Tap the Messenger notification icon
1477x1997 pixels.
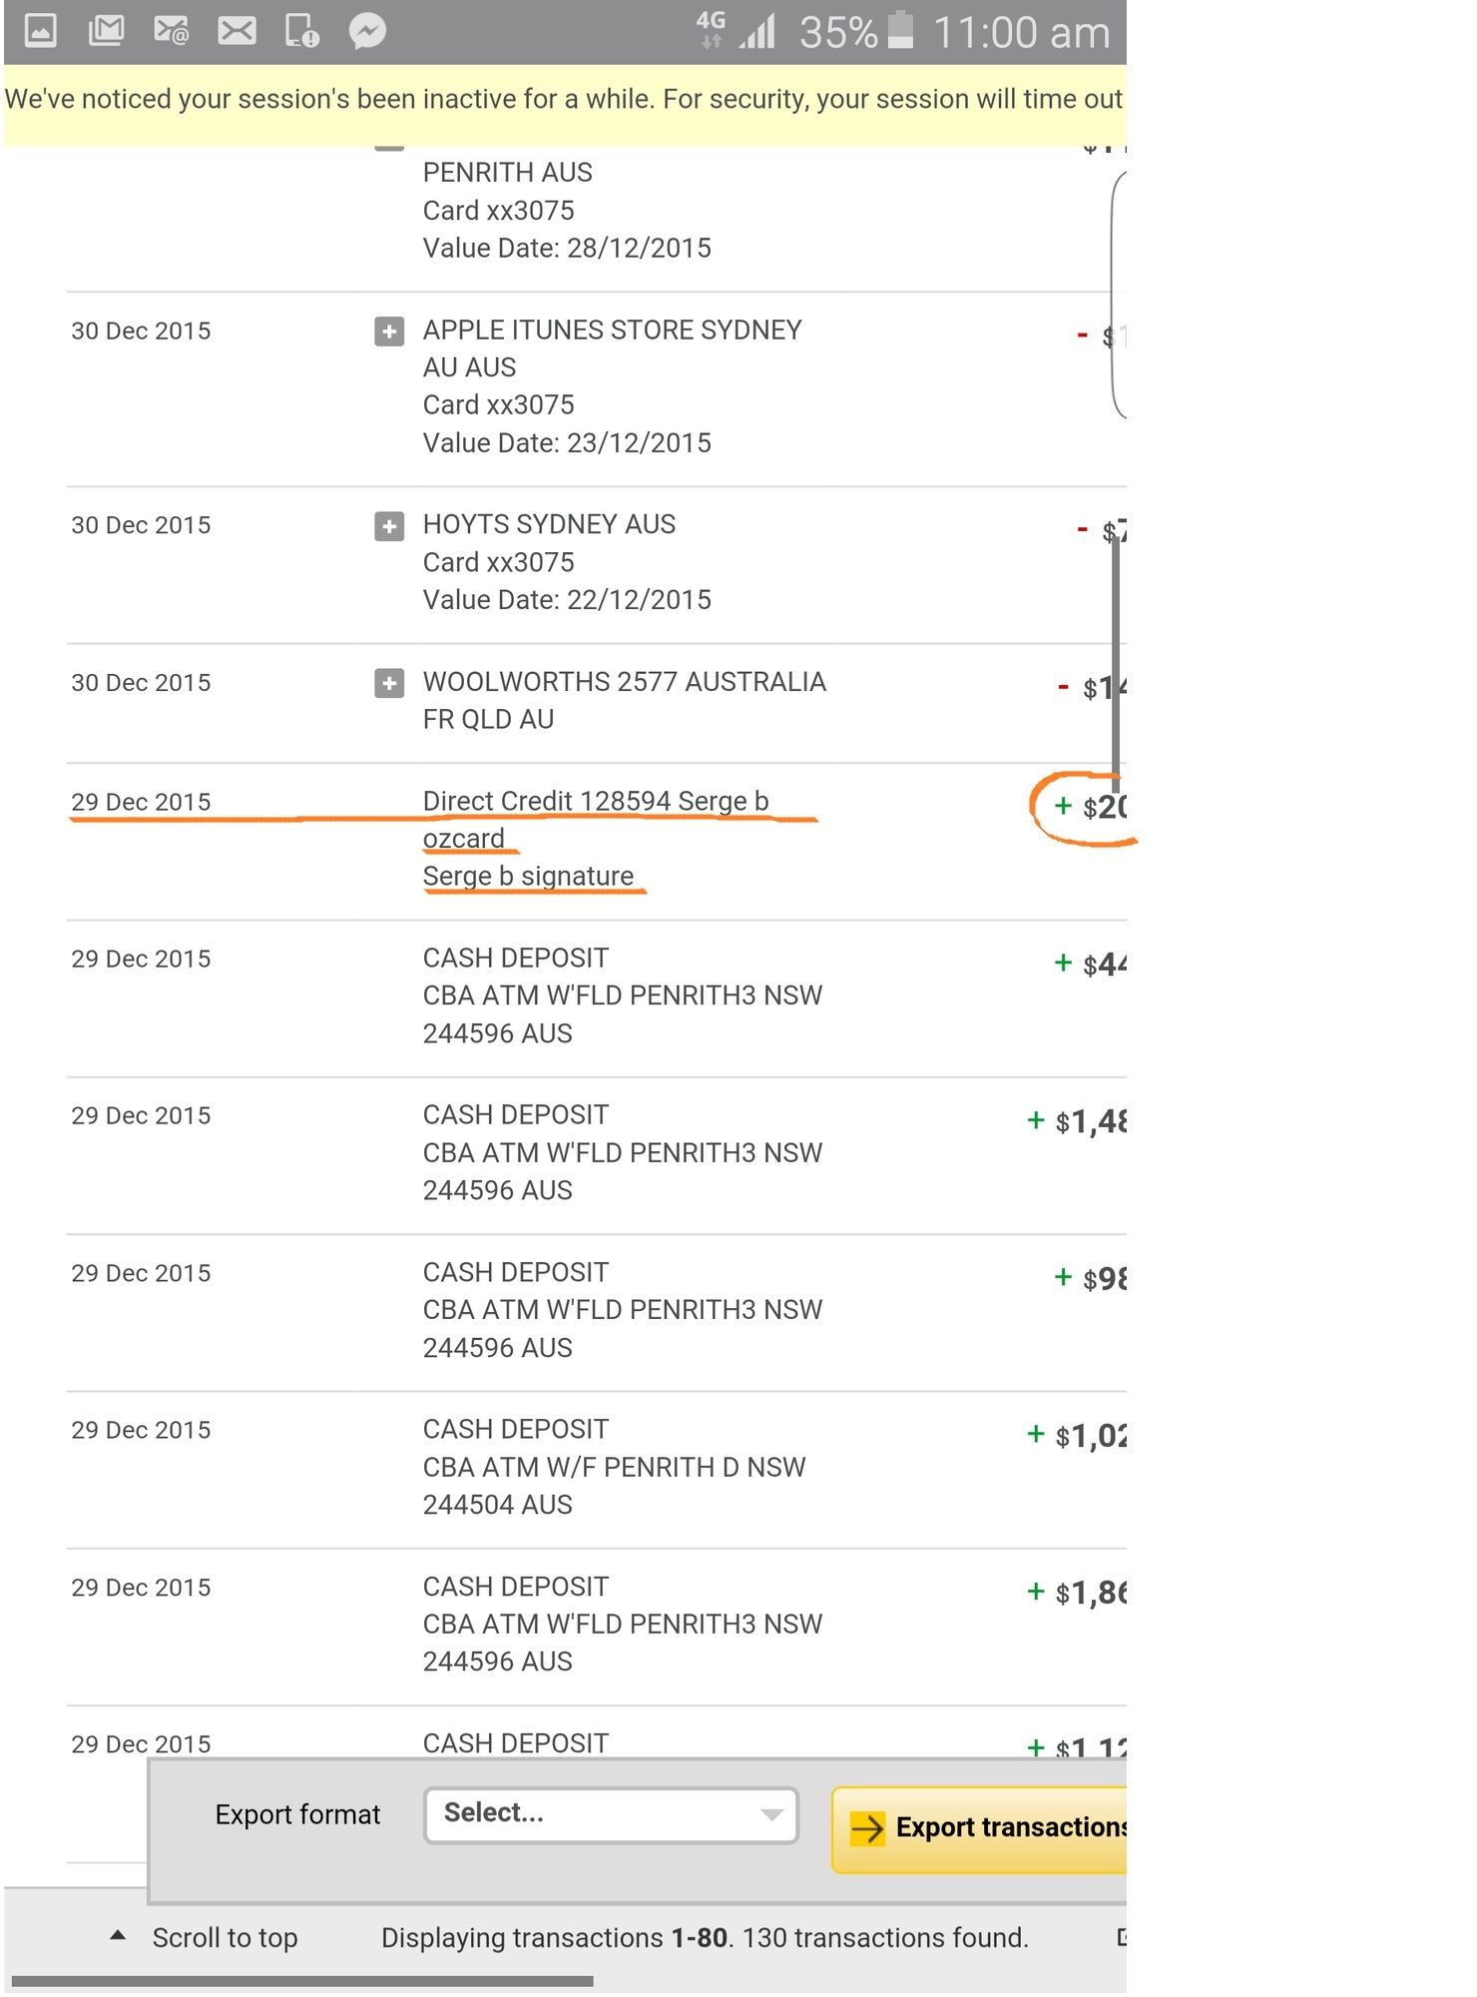click(367, 31)
